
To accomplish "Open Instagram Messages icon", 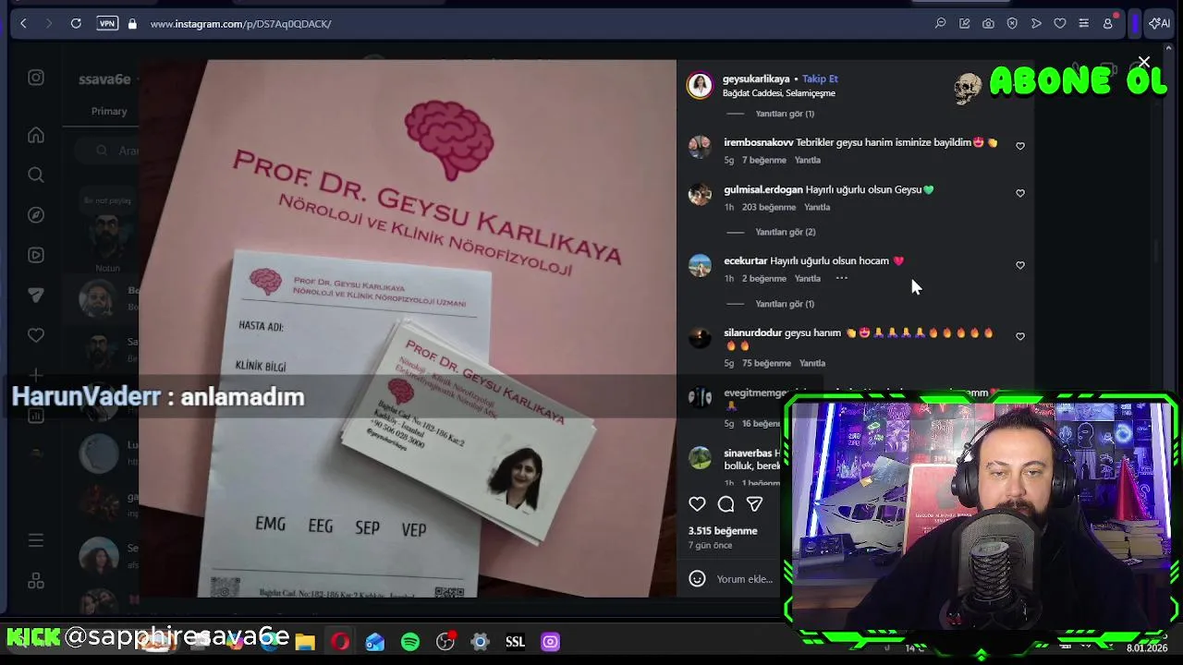I will tap(36, 295).
